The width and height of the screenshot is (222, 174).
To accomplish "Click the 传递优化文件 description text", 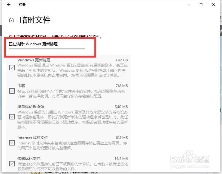I will (x=73, y=166).
